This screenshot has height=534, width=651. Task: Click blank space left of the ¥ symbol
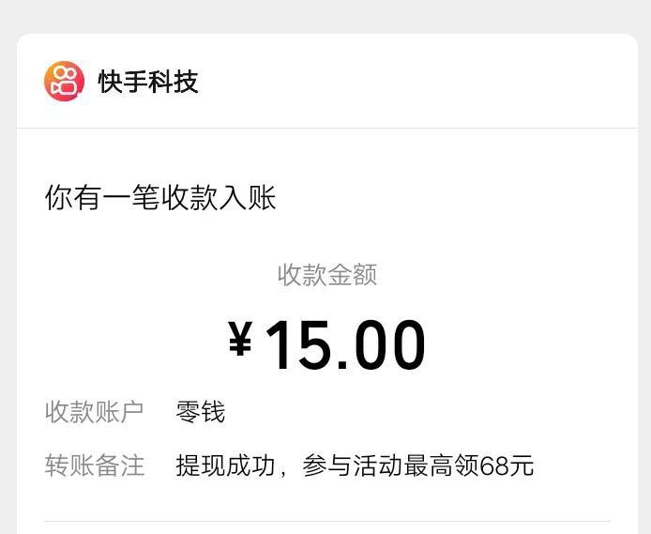click(125, 344)
